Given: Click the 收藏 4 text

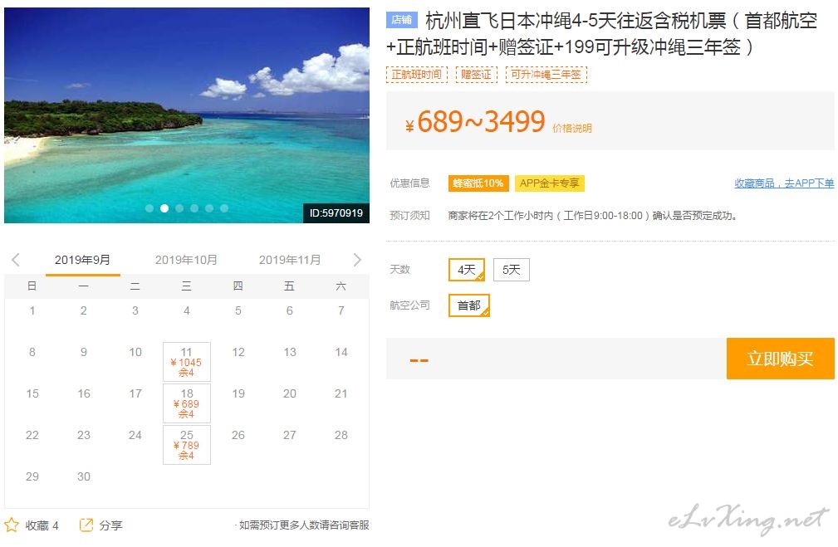Looking at the screenshot, I should (42, 525).
